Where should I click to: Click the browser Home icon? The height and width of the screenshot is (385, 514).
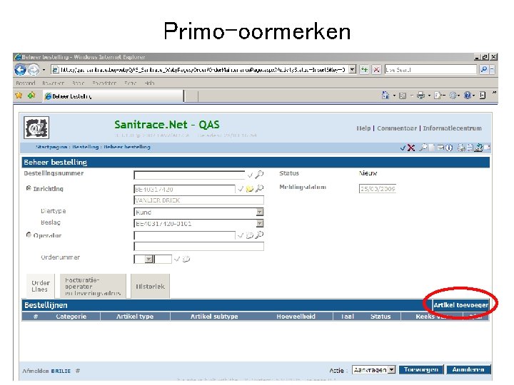point(385,96)
